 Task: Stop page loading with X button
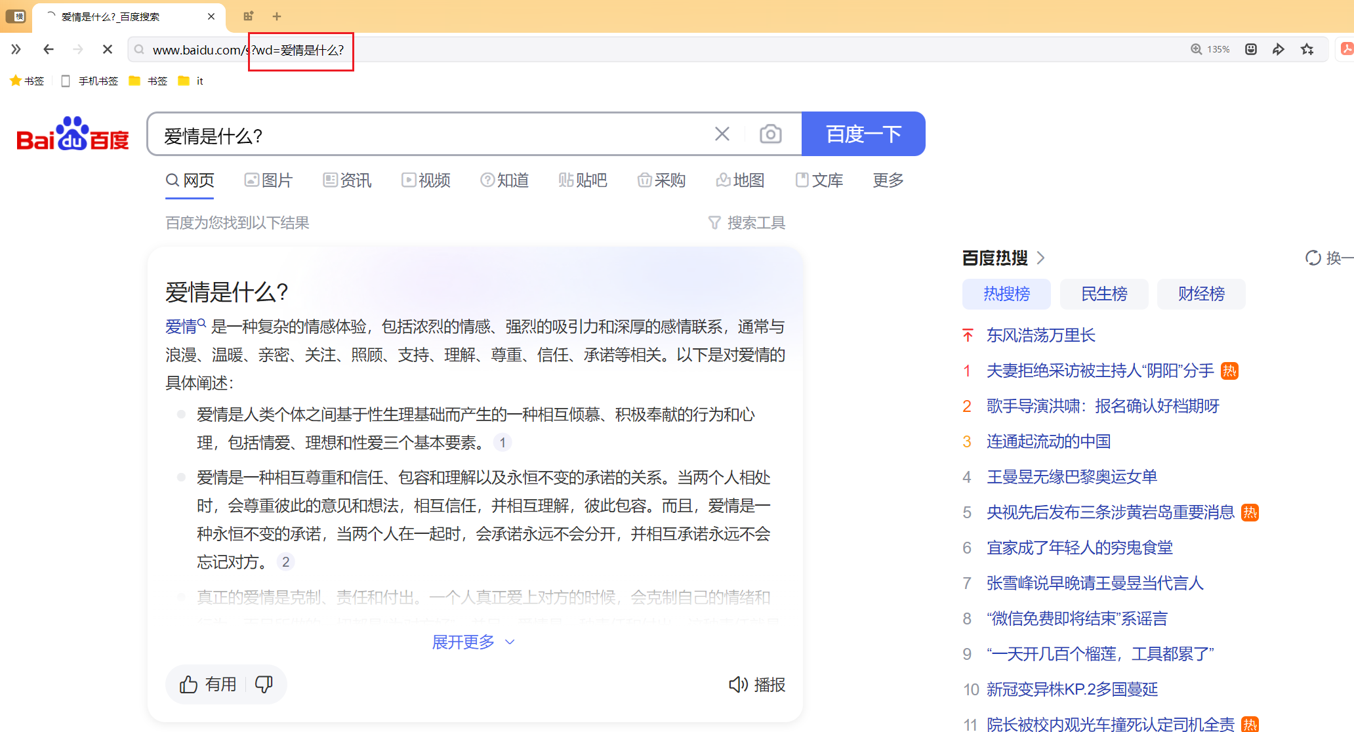[x=108, y=49]
